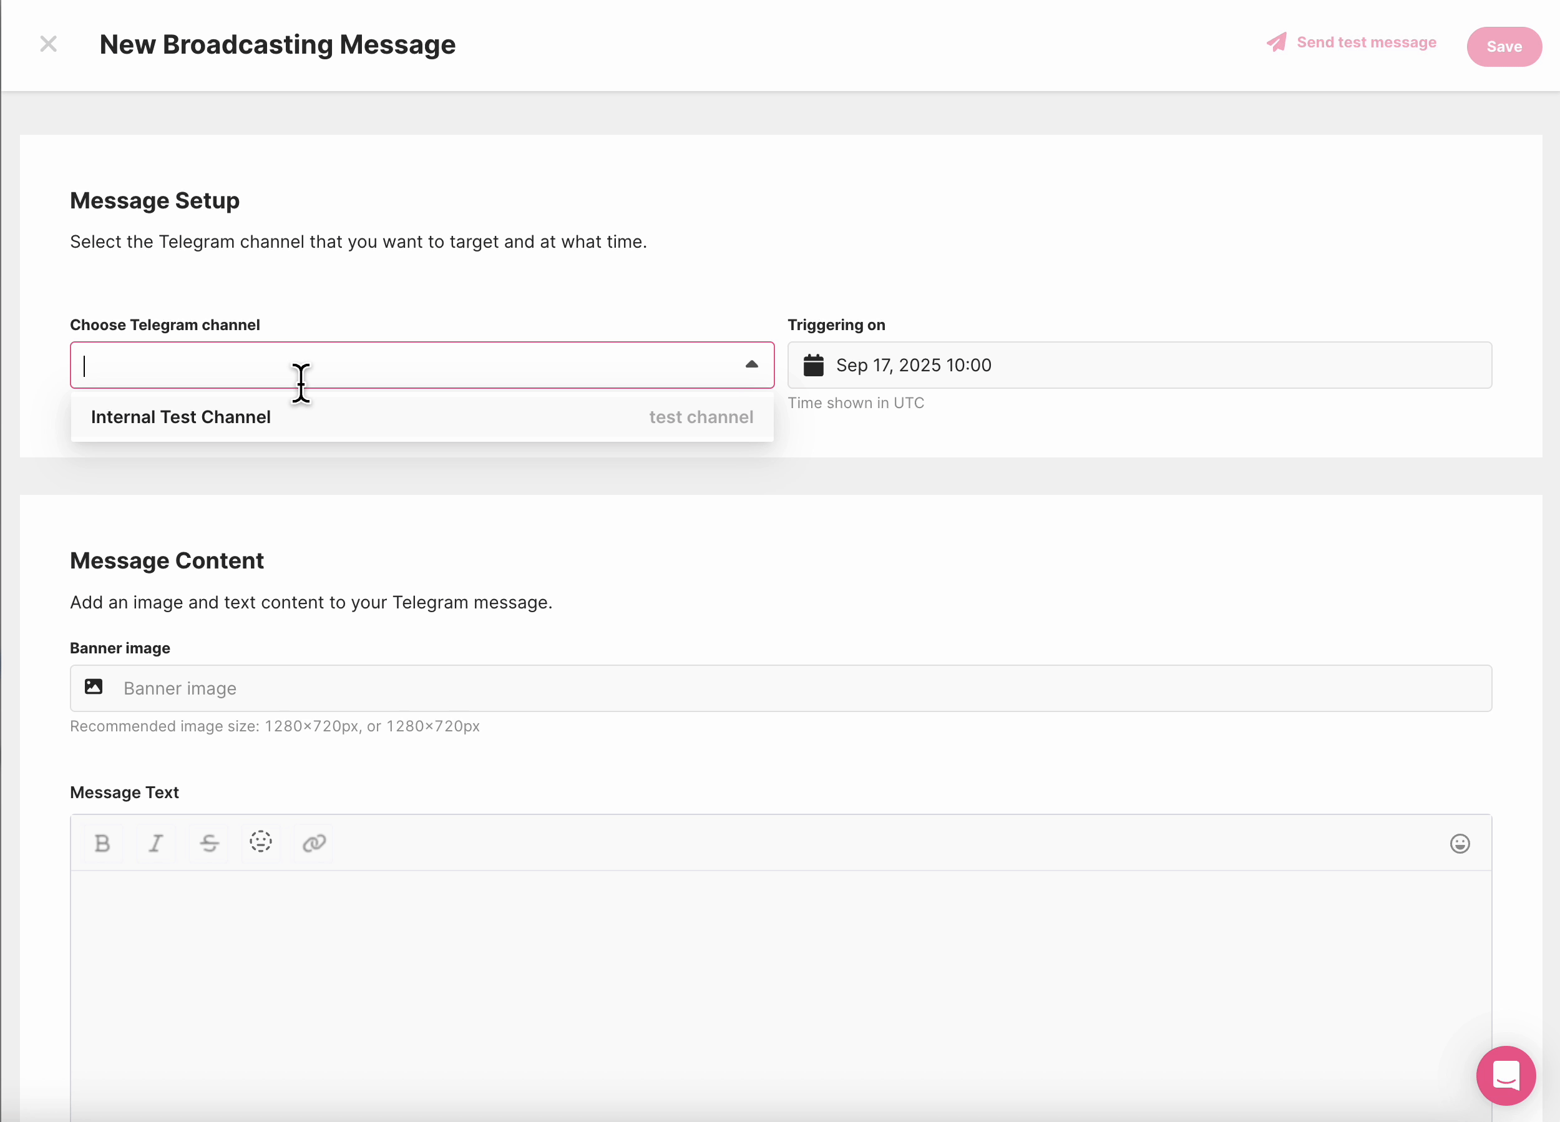Apply strikethrough formatting

[x=209, y=842]
